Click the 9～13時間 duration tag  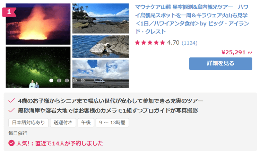pyautogui.click(x=112, y=123)
